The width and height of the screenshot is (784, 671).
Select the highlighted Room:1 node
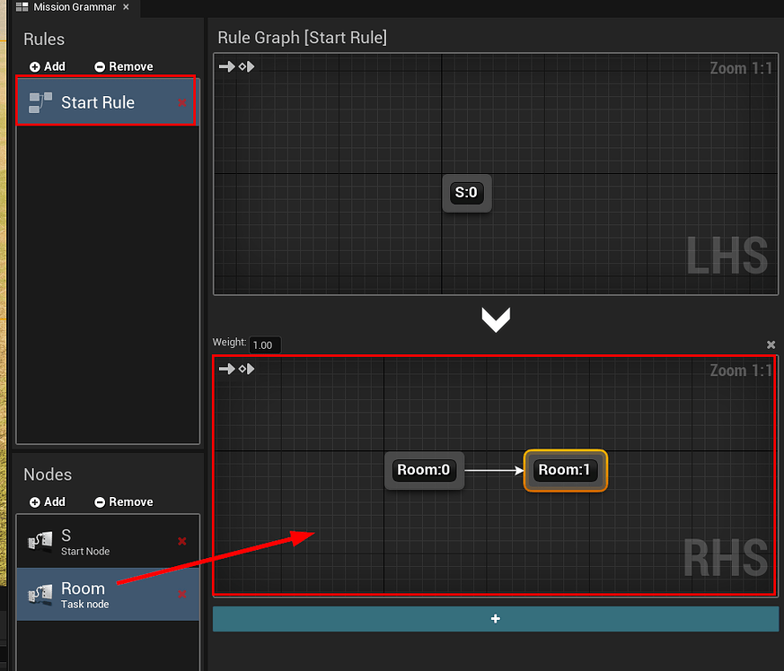coord(565,470)
